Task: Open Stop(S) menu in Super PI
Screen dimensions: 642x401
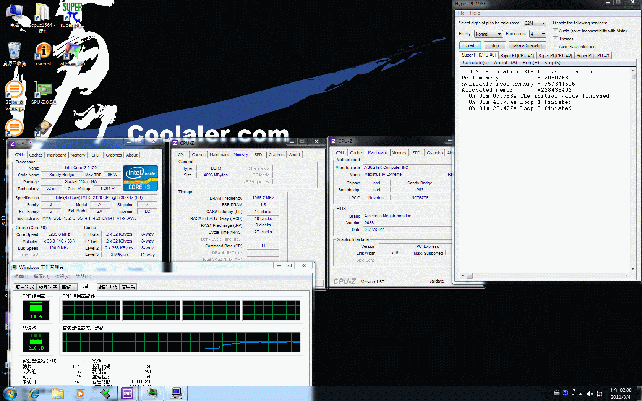Action: click(x=552, y=63)
